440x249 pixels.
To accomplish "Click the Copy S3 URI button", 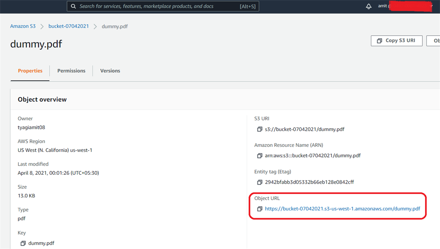I will pos(396,40).
